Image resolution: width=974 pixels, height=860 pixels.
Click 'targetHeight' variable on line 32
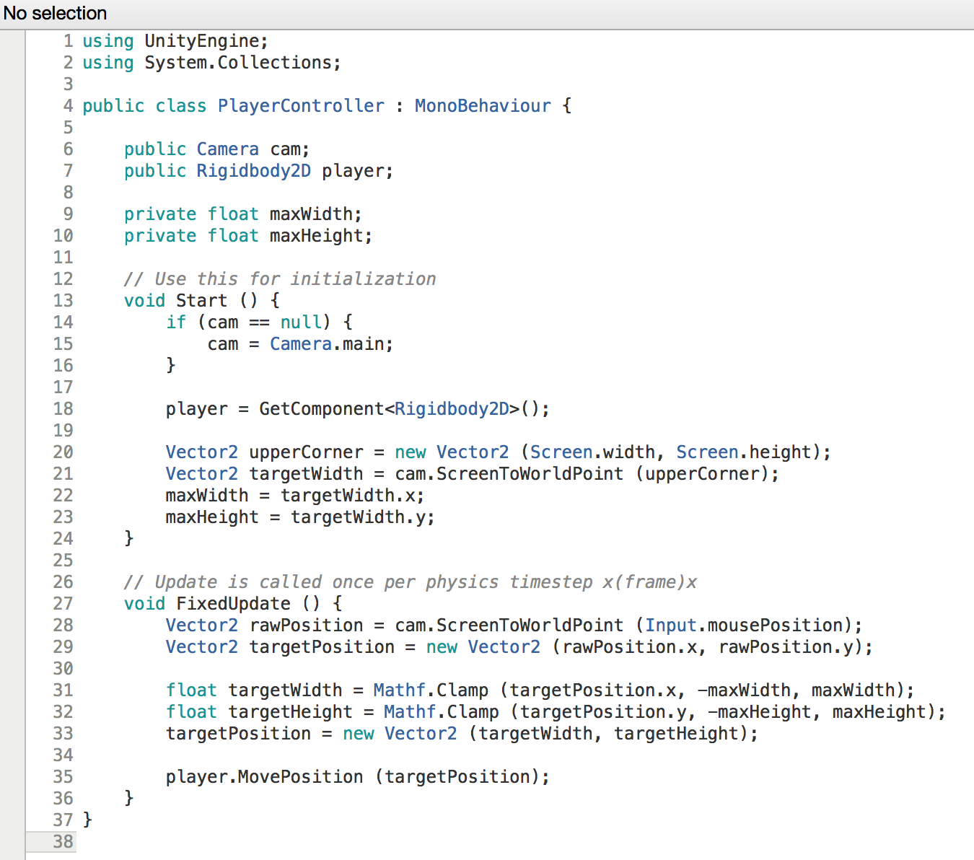click(290, 712)
